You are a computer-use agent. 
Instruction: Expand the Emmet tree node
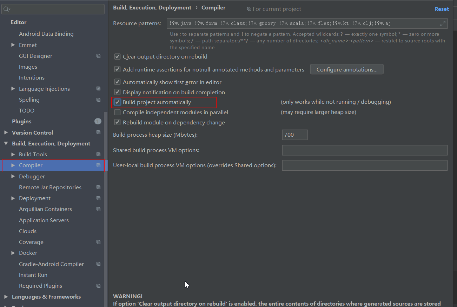(x=13, y=45)
